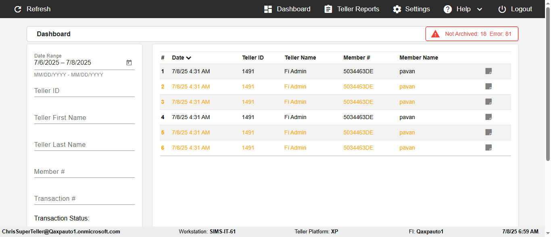Click row number 6
This screenshot has width=551, height=237.
click(163, 148)
